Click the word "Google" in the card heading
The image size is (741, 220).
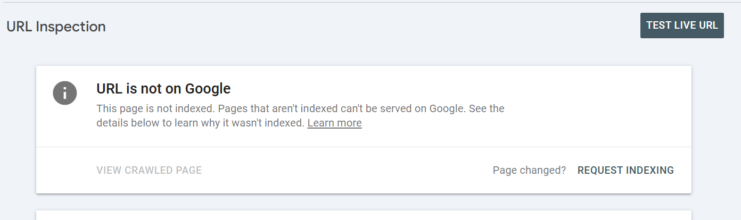[x=208, y=88]
